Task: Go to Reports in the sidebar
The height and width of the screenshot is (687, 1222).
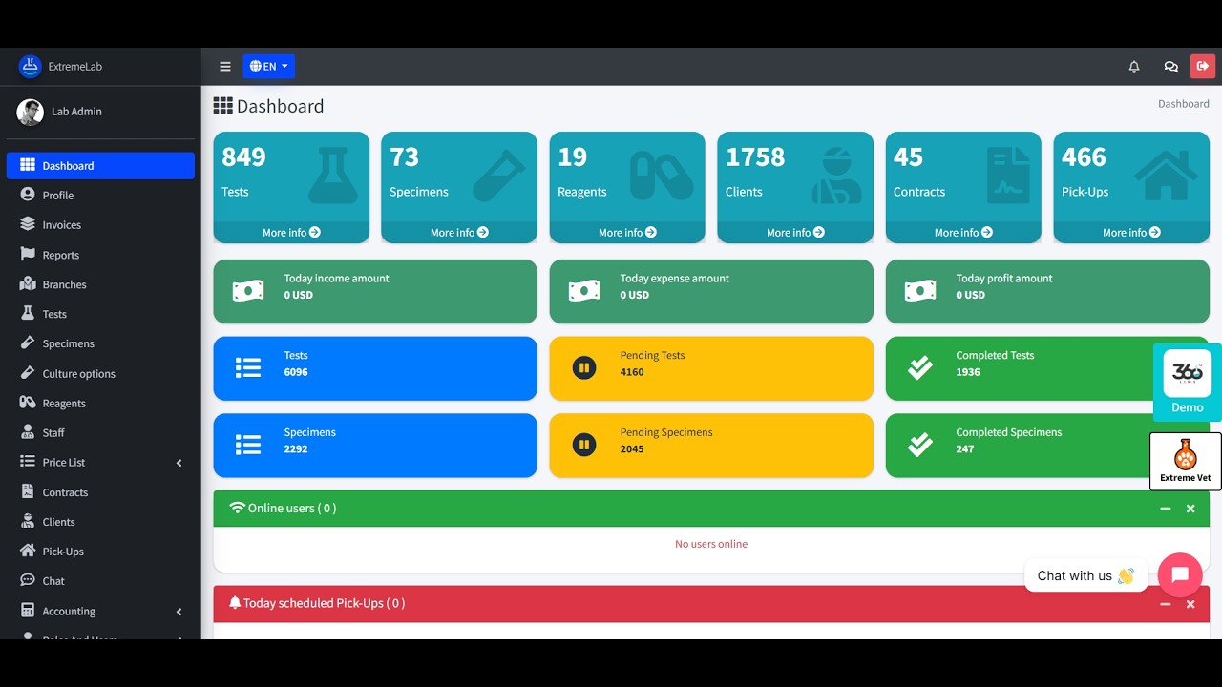Action: [x=100, y=255]
